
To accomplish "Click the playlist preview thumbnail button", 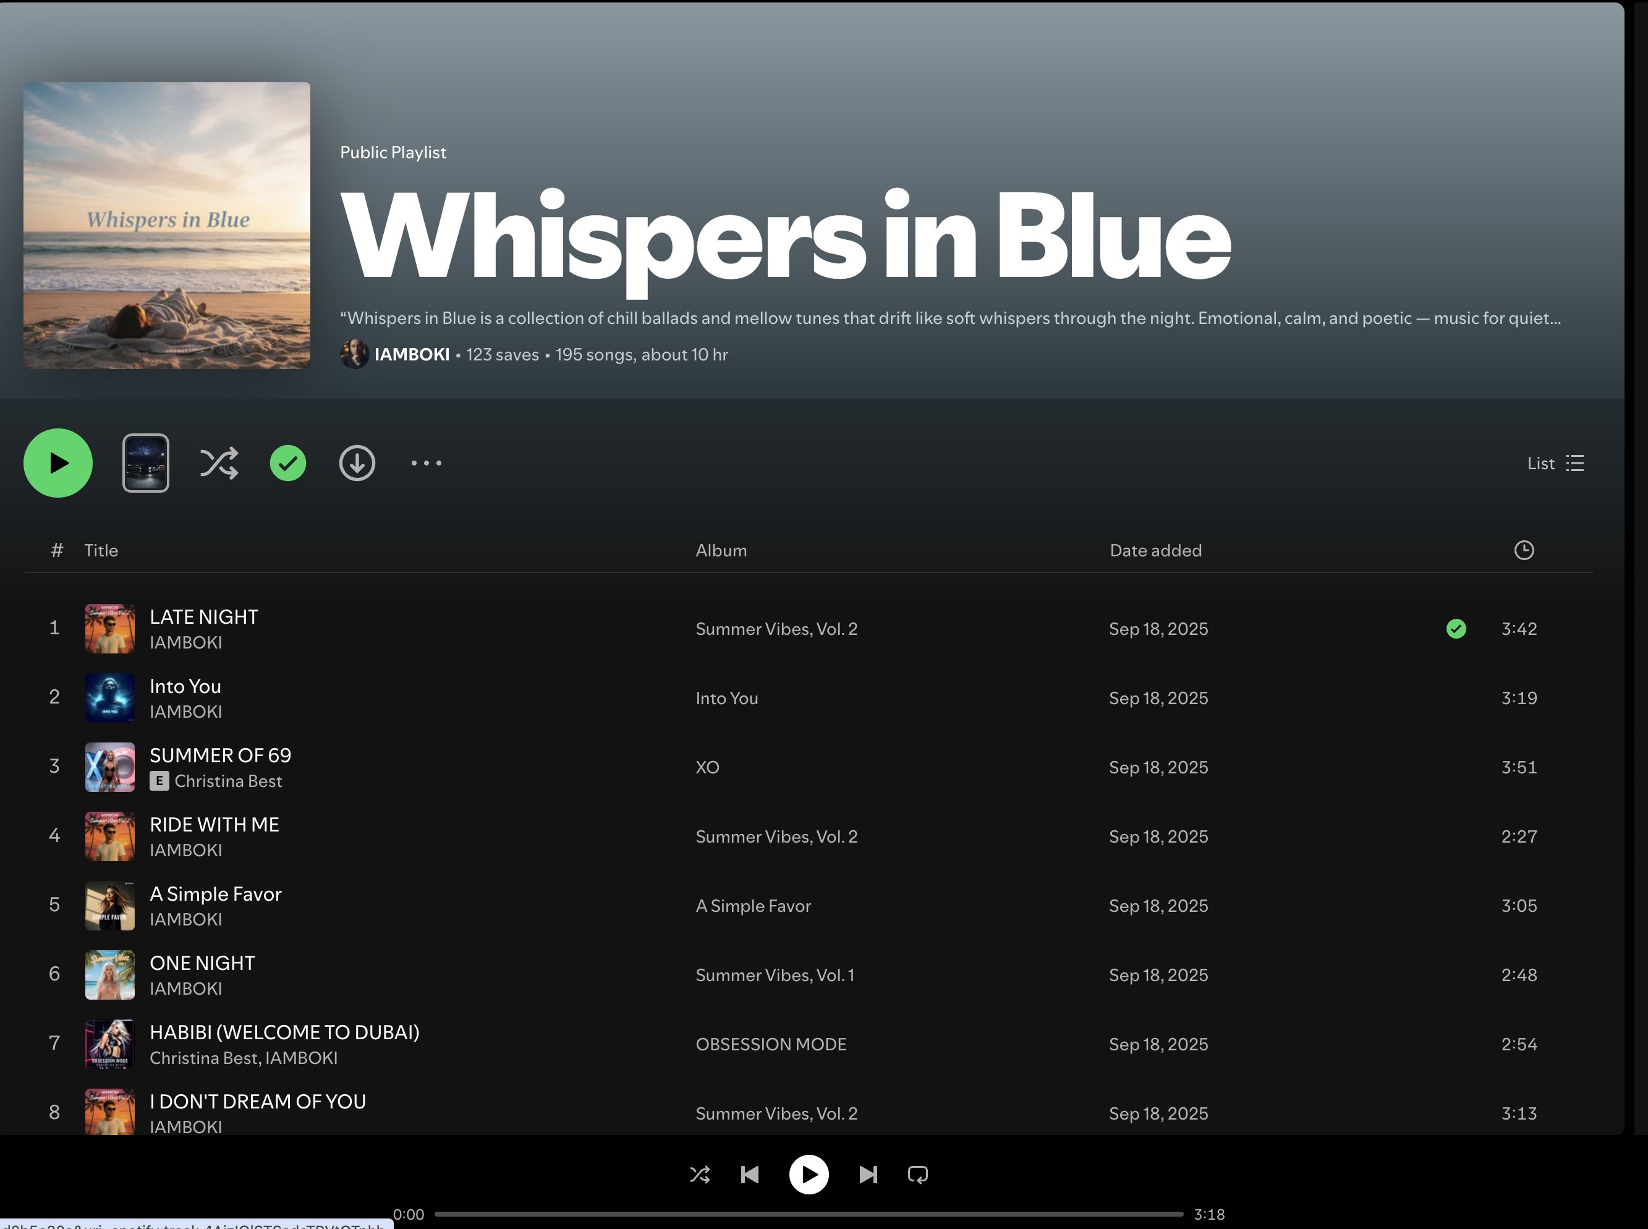I will (x=146, y=463).
